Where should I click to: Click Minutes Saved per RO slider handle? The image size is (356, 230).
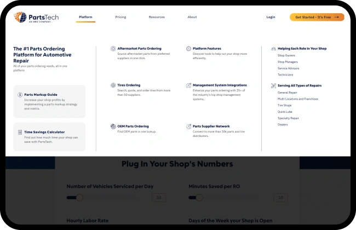pyautogui.click(x=199, y=198)
